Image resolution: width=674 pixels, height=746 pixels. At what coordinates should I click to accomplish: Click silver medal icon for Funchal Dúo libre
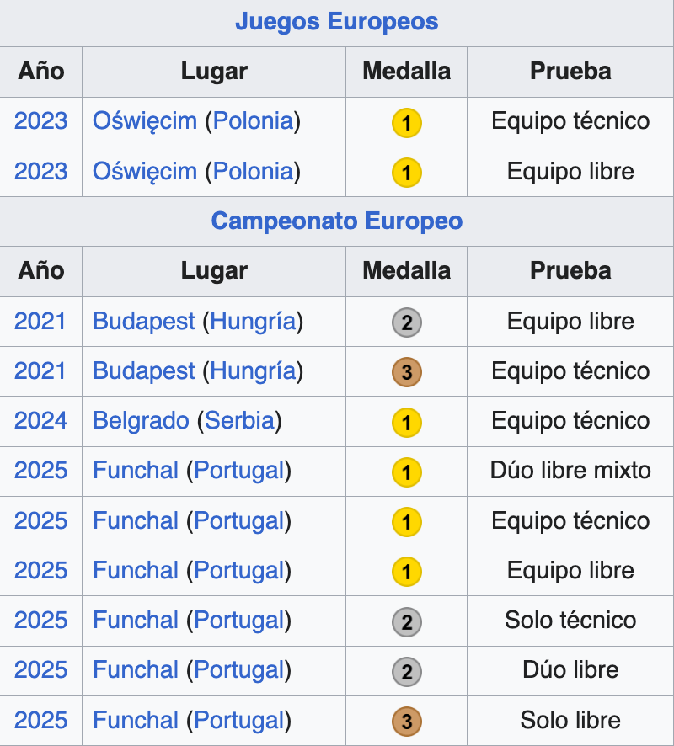coord(406,671)
